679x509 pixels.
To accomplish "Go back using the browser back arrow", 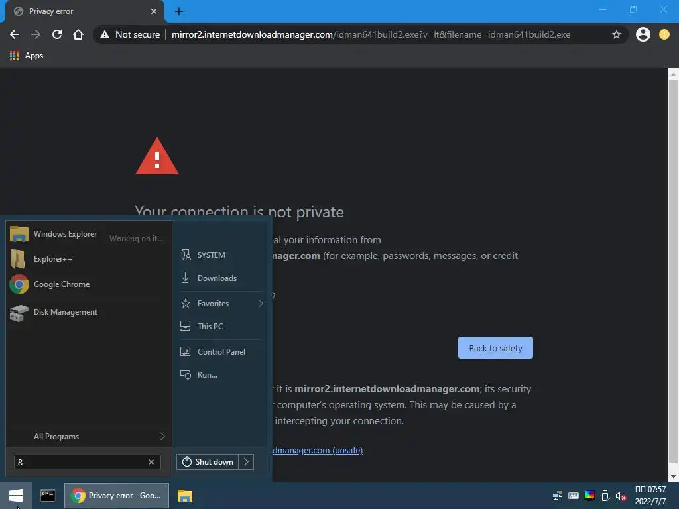I will click(x=15, y=34).
